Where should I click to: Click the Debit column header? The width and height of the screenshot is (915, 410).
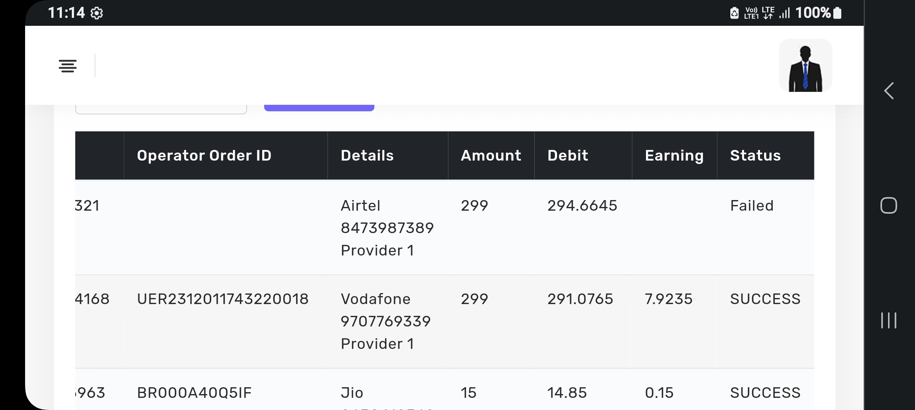[568, 156]
